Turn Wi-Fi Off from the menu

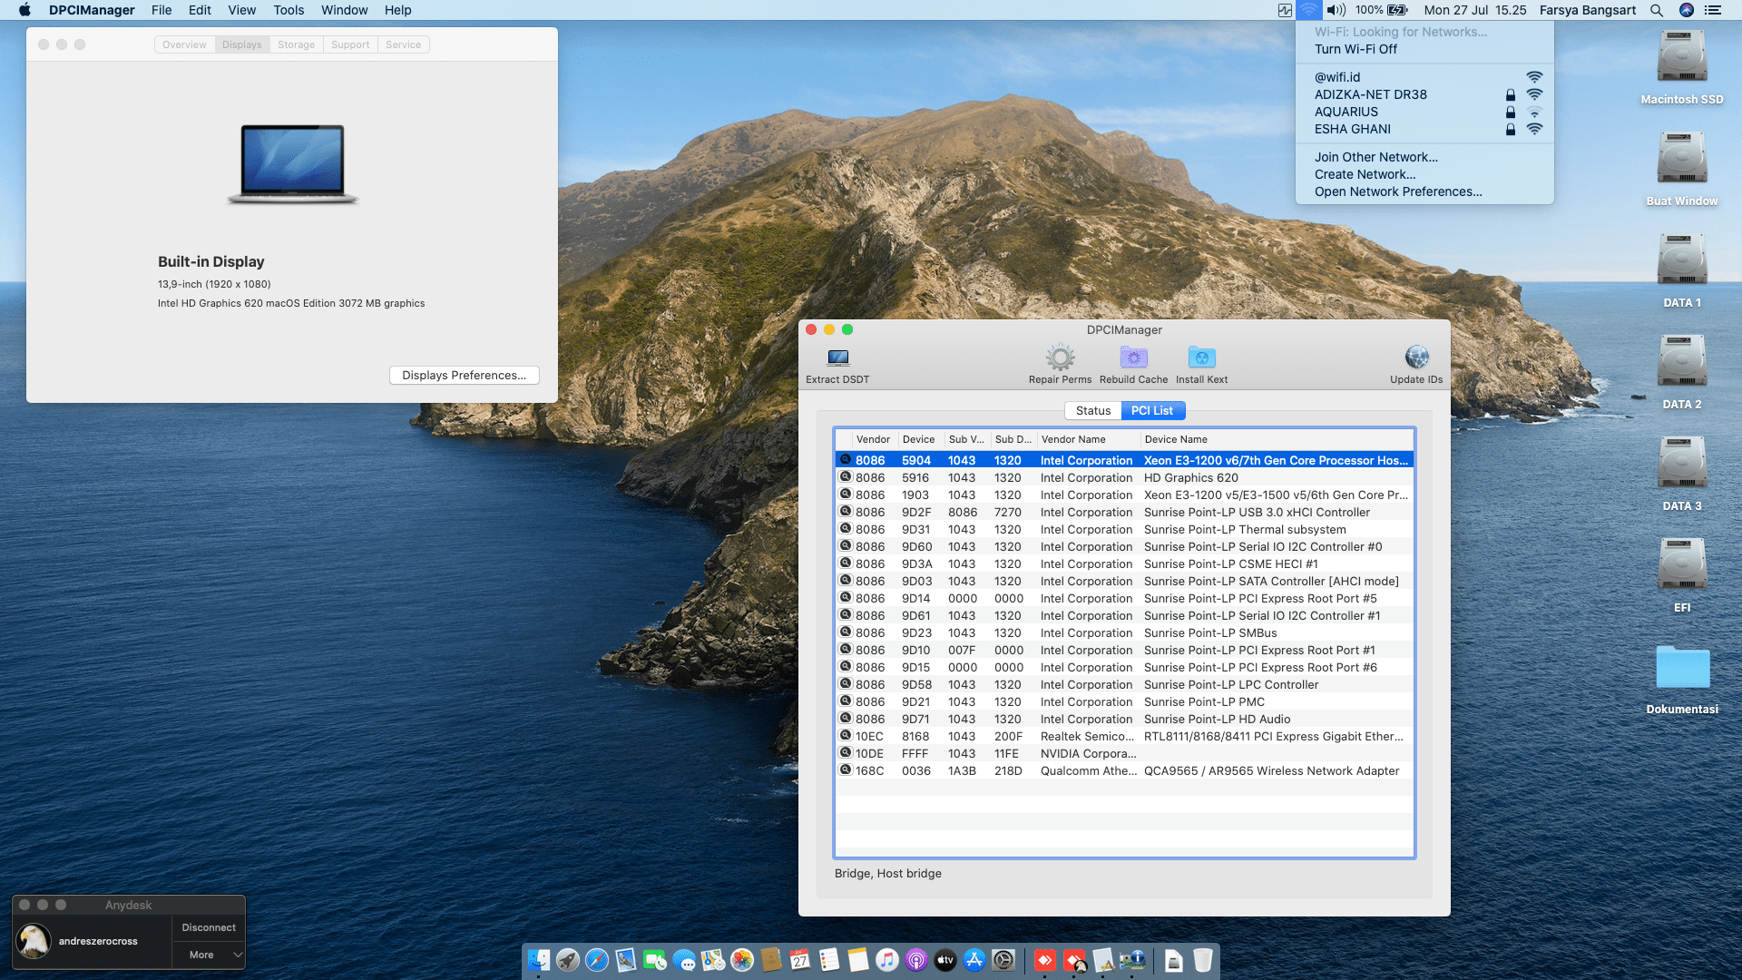pos(1355,49)
